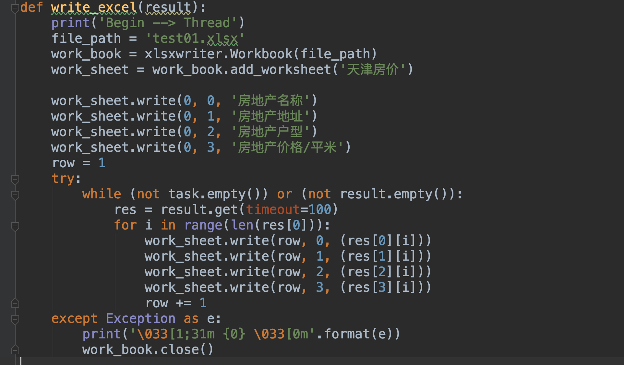624x365 pixels.
Task: Click the 'Begin --> Thread' string
Action: tap(168, 23)
